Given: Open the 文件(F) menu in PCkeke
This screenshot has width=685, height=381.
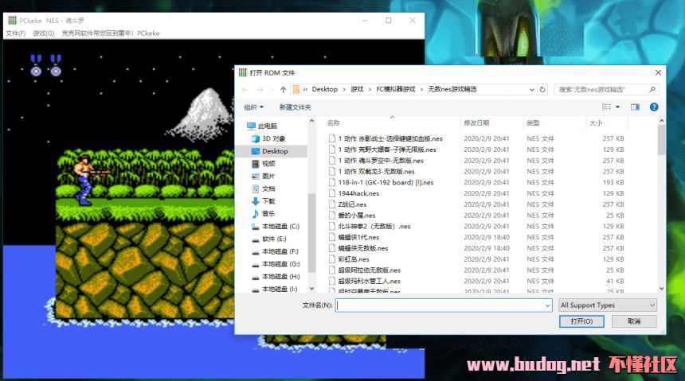Looking at the screenshot, I should (15, 33).
